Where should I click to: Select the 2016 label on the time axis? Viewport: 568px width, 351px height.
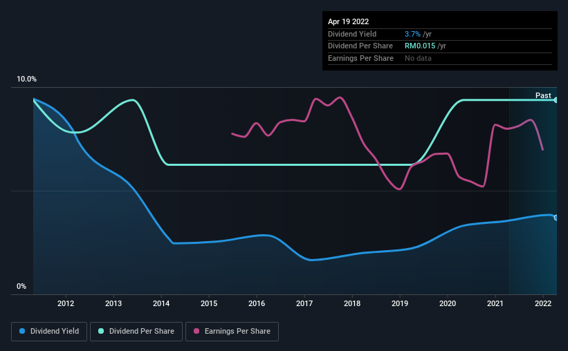[x=257, y=303]
